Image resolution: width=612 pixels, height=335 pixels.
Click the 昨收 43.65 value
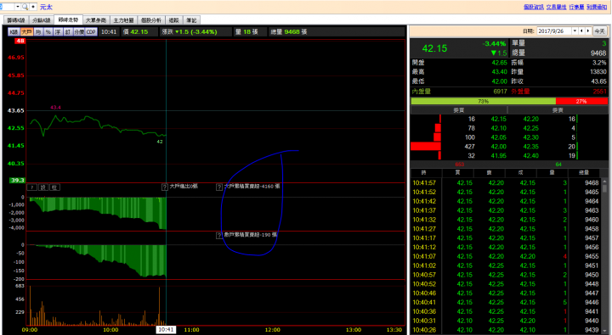click(x=598, y=81)
